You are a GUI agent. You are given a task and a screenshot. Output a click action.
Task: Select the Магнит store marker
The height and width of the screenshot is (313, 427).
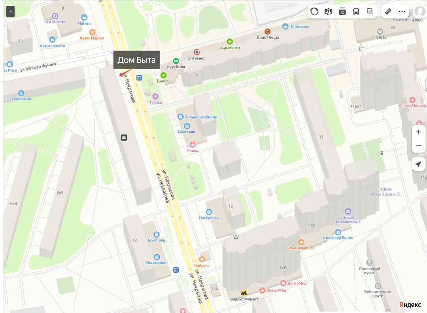(85, 17)
